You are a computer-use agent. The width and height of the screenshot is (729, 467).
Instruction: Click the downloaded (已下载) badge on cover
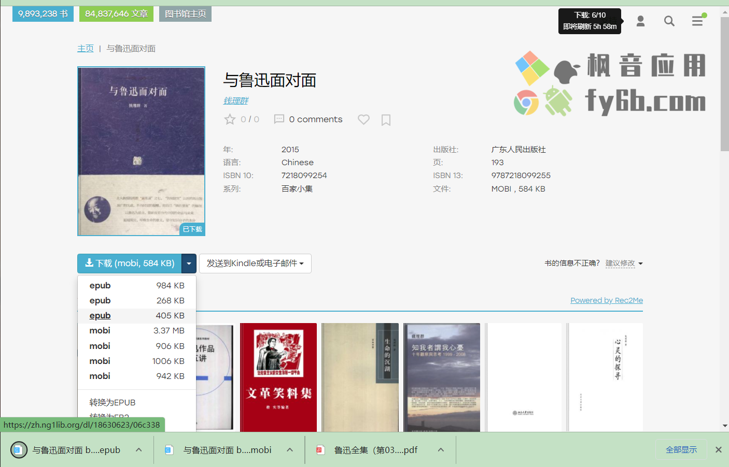pyautogui.click(x=192, y=229)
